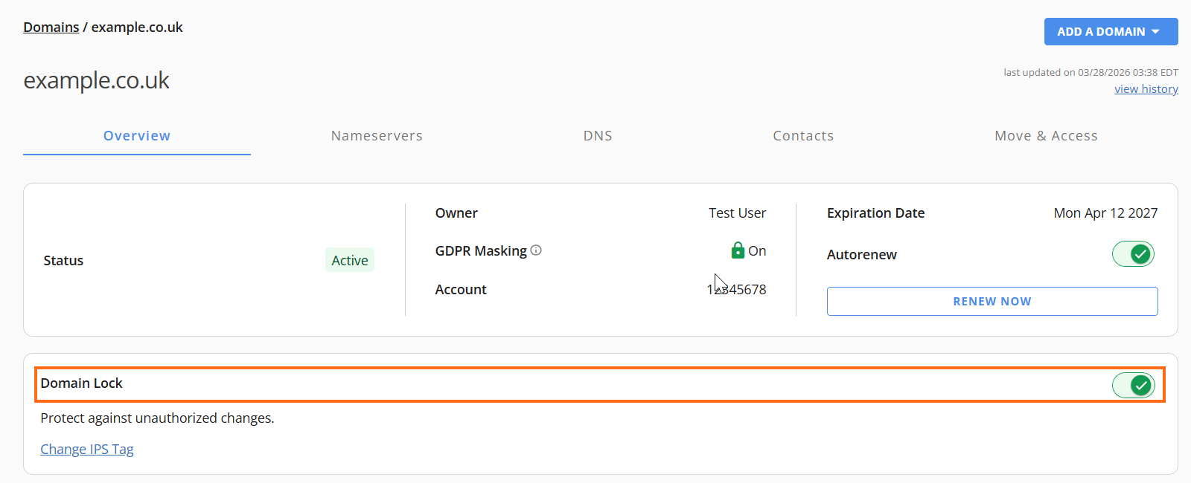Viewport: 1191px width, 483px height.
Task: Click the example.co.uk breadcrumb text
Action: click(137, 27)
